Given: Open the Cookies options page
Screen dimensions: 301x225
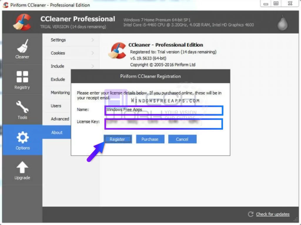Looking at the screenshot, I should 71,53.
